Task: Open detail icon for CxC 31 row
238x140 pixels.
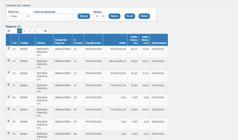Action: [8, 85]
